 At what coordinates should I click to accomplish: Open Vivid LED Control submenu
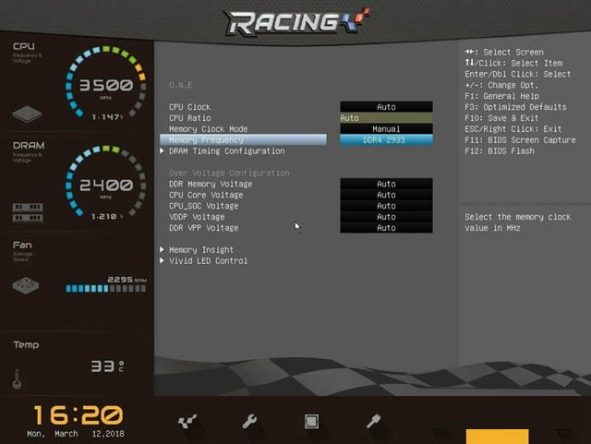point(208,261)
